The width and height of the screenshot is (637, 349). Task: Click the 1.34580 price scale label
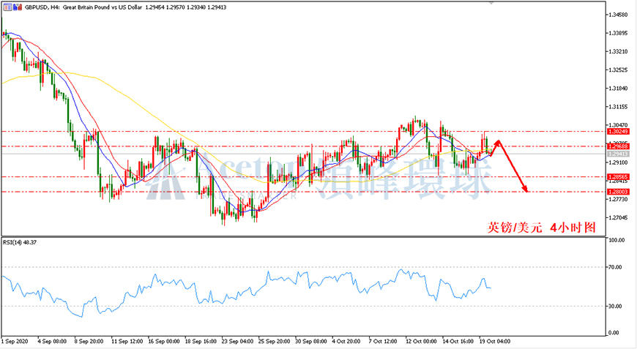618,15
